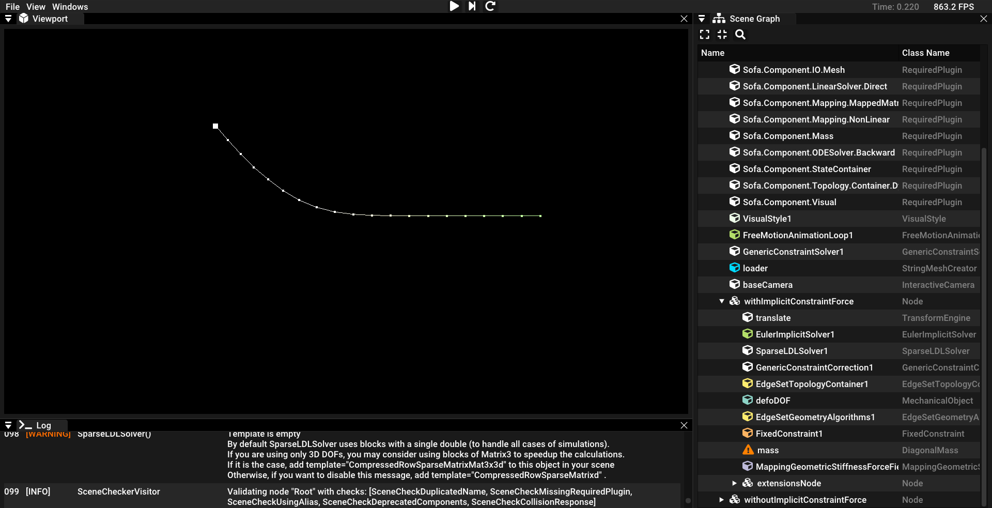Select the GenericConstraintSolver1 row
This screenshot has height=508, width=992.
click(x=839, y=252)
